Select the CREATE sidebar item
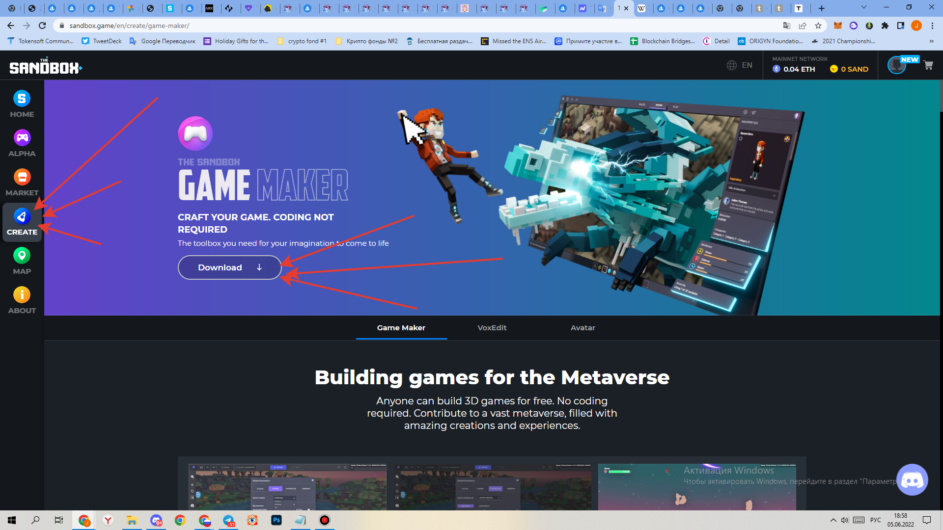943x530 pixels. point(22,222)
